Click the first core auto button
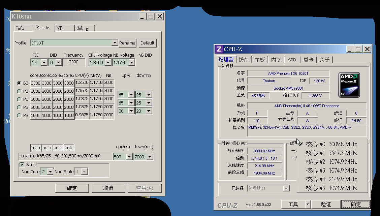380x216 pixels. (x=36, y=148)
